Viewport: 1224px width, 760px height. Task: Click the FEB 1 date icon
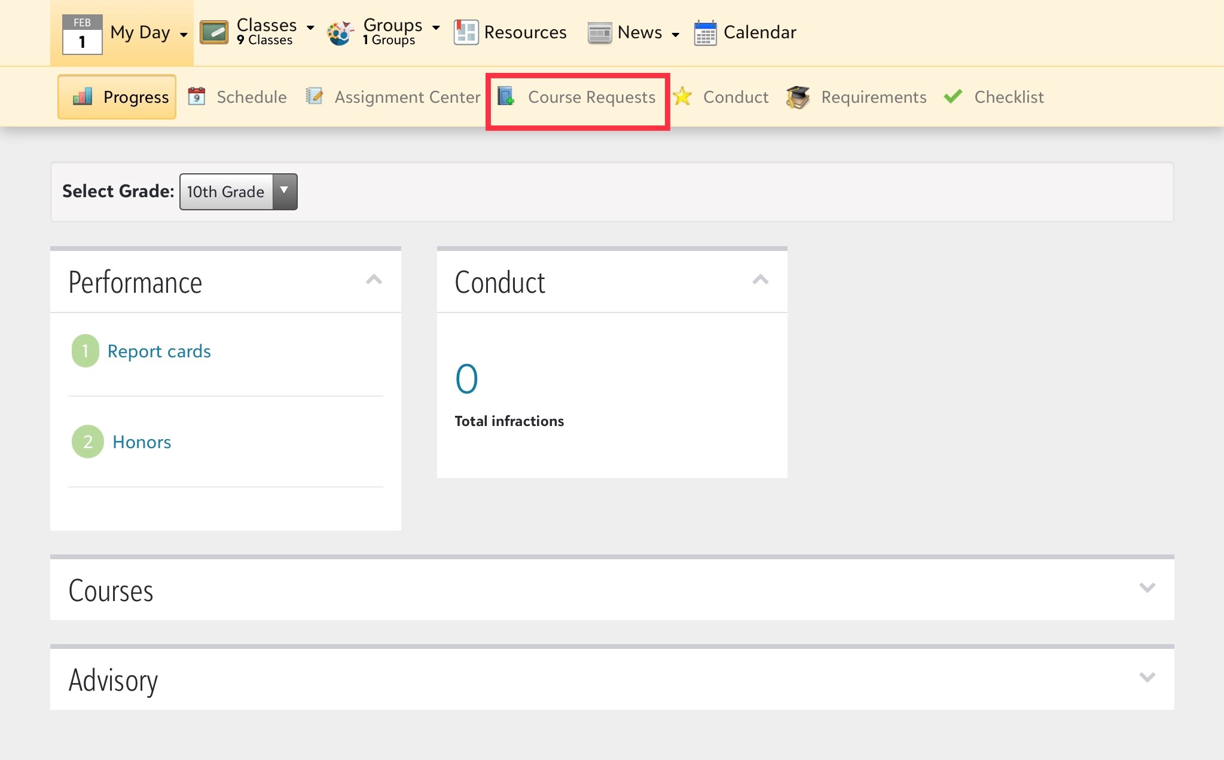82,34
